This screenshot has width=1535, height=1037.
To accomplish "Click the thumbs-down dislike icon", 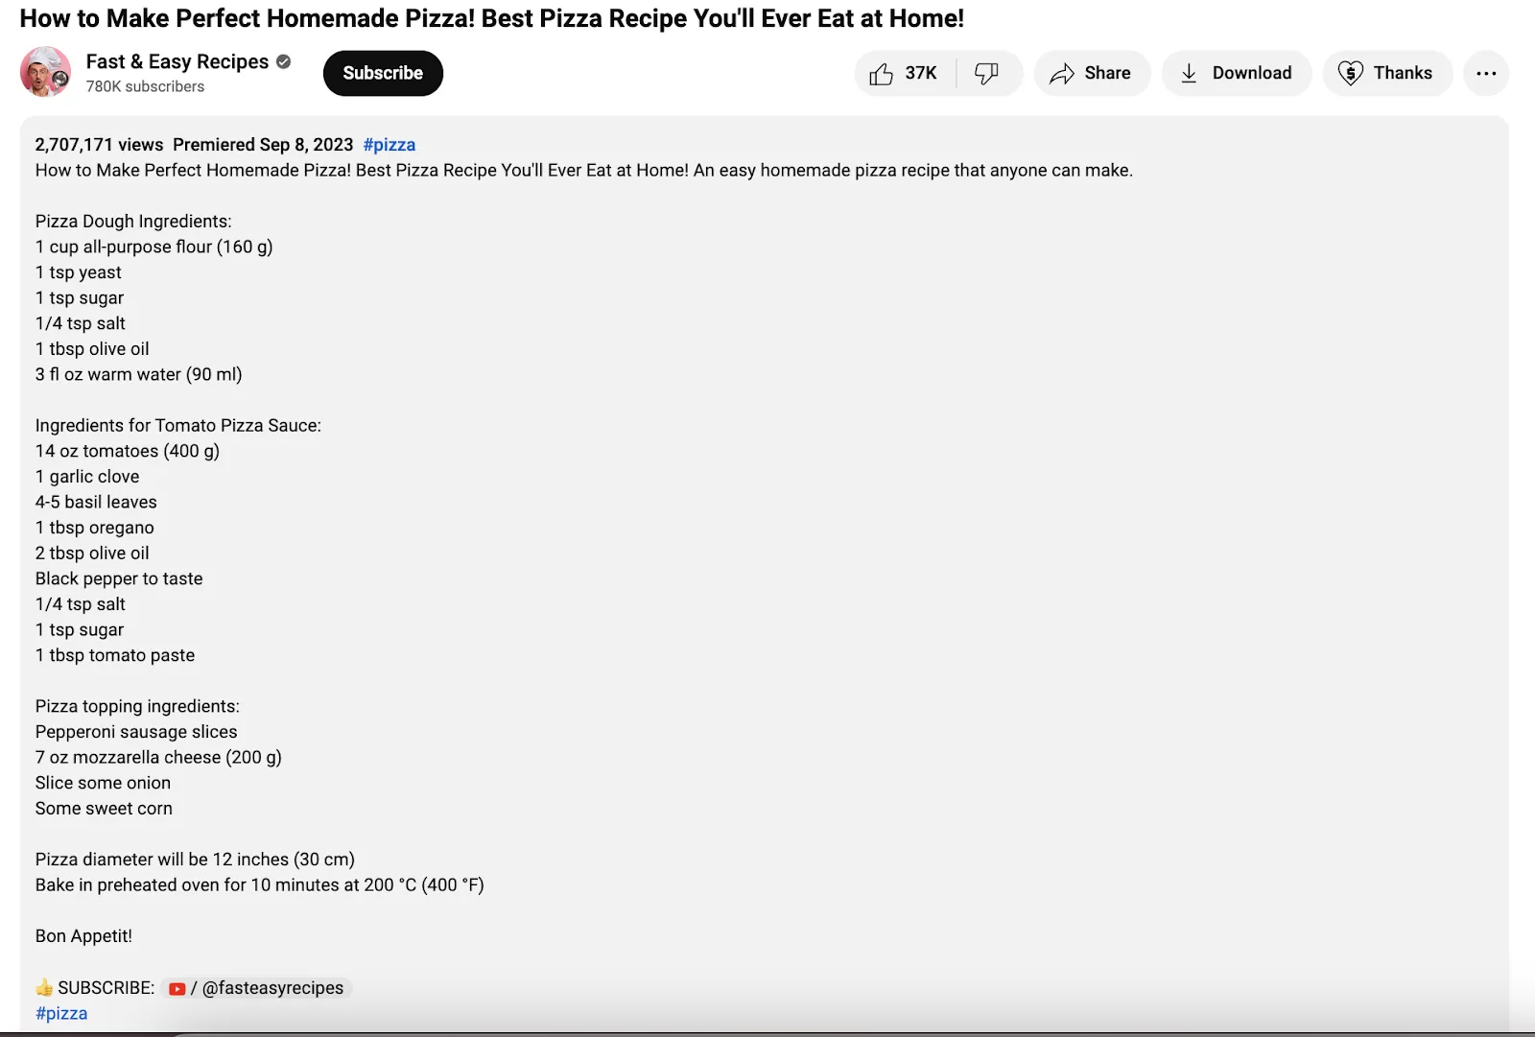I will [986, 74].
